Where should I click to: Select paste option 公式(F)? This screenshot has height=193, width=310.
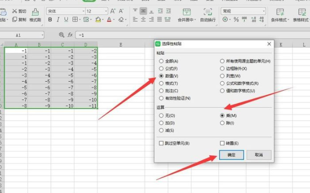(x=168, y=68)
